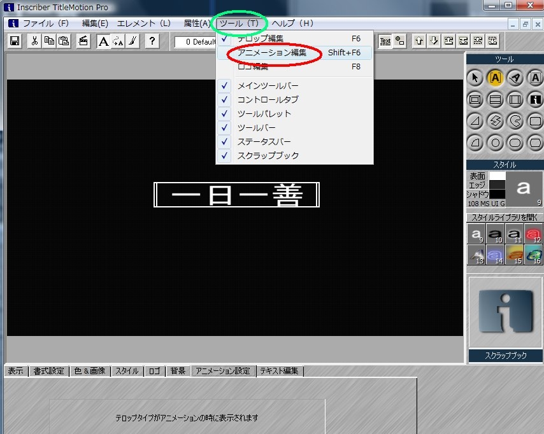The height and width of the screenshot is (434, 544).
Task: Switch to the ロゴ tab
Action: point(154,371)
